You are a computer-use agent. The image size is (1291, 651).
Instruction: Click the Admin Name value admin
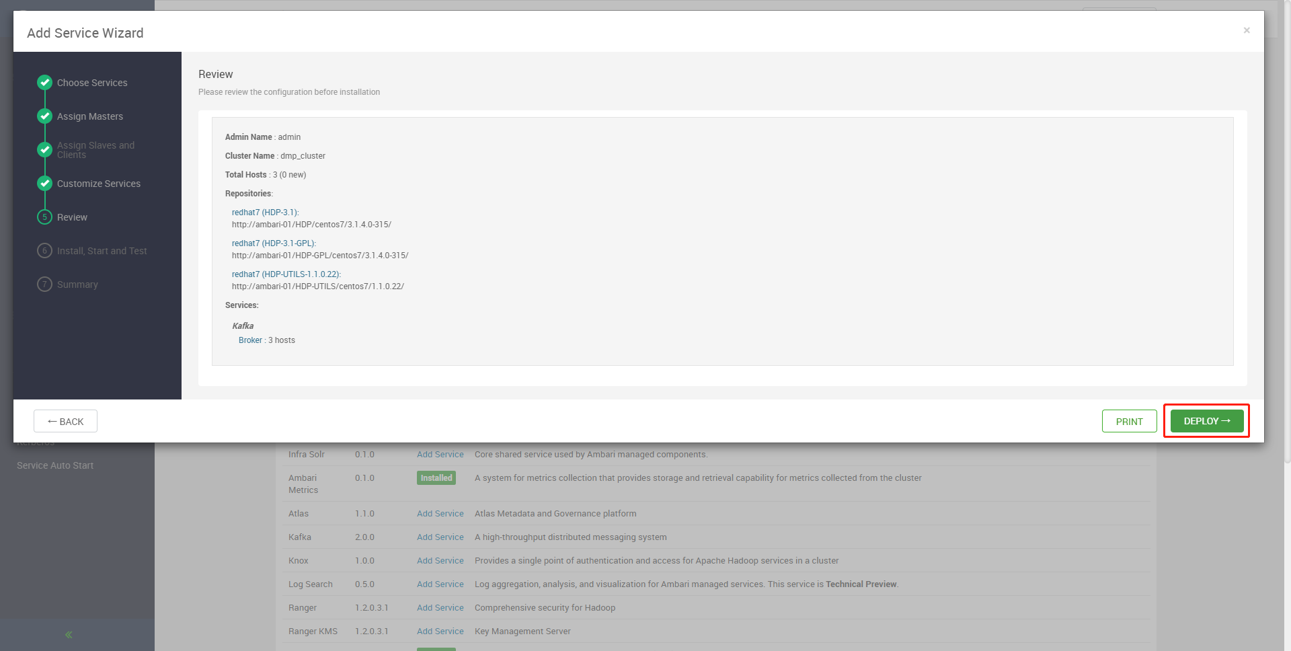pyautogui.click(x=289, y=137)
